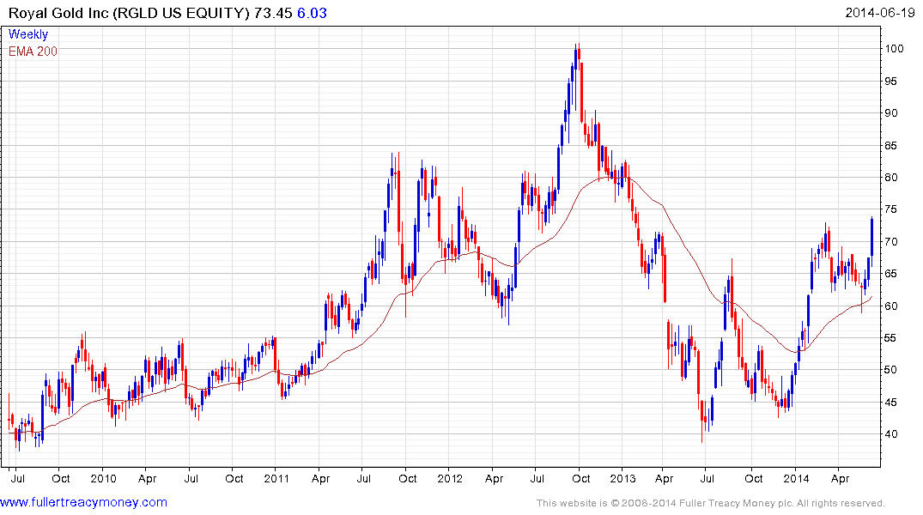
Task: Click the Weekly timeframe label
Action: 28,34
